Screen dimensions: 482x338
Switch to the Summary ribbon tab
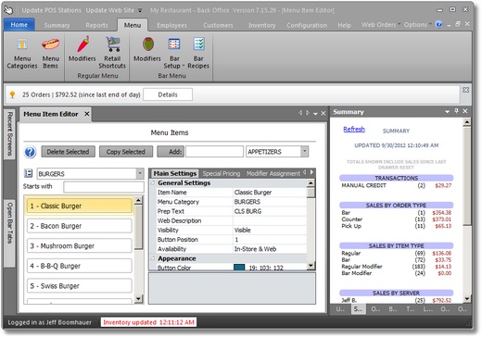tap(57, 25)
